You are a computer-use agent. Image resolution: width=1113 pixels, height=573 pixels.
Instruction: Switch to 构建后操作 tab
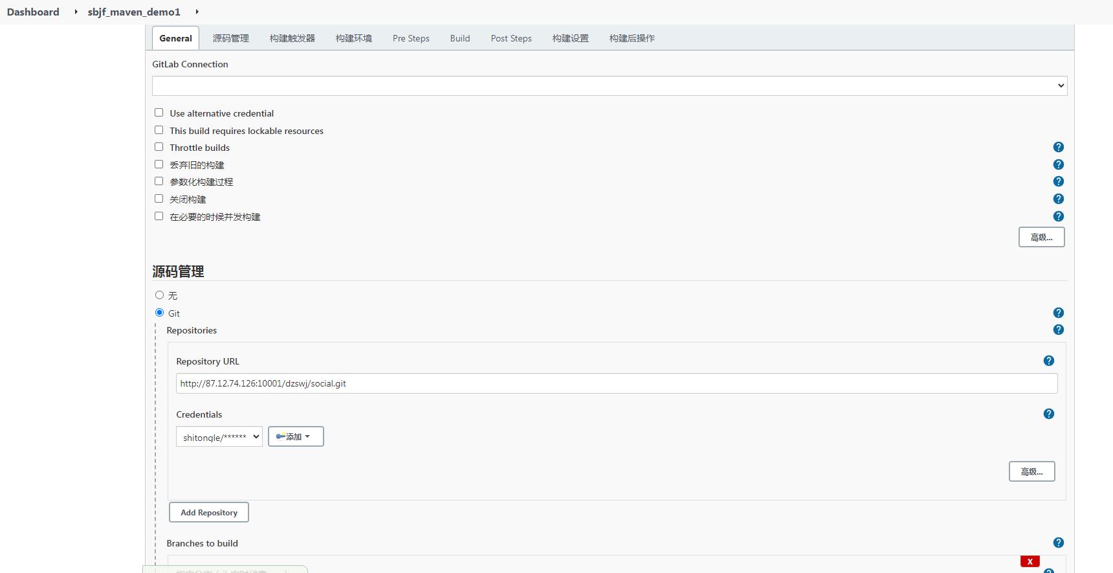(x=632, y=38)
